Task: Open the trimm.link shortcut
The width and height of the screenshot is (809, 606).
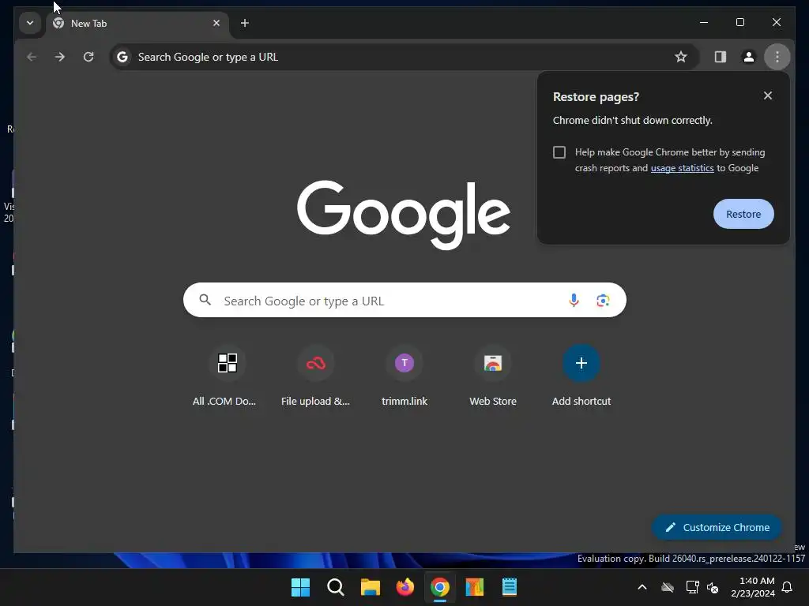Action: coord(404,376)
